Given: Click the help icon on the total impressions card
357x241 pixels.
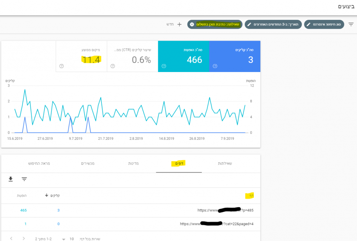Looking at the screenshot, I should [x=164, y=66].
